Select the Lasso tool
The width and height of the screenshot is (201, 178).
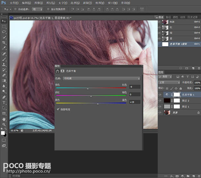(x=4, y=32)
